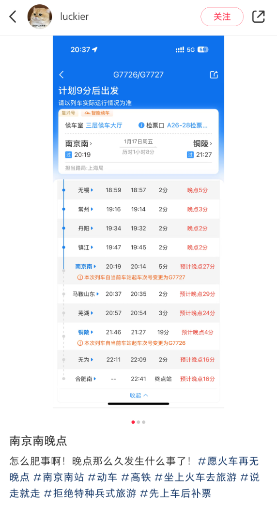Viewport: 277px width, 507px height.
Task: Switch to third image via page dot
Action: tap(143, 422)
